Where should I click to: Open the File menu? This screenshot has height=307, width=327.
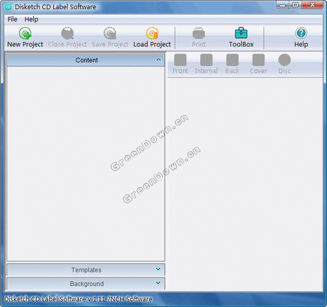(x=12, y=19)
